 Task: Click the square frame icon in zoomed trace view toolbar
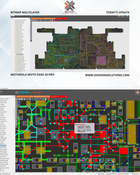pos(35,99)
